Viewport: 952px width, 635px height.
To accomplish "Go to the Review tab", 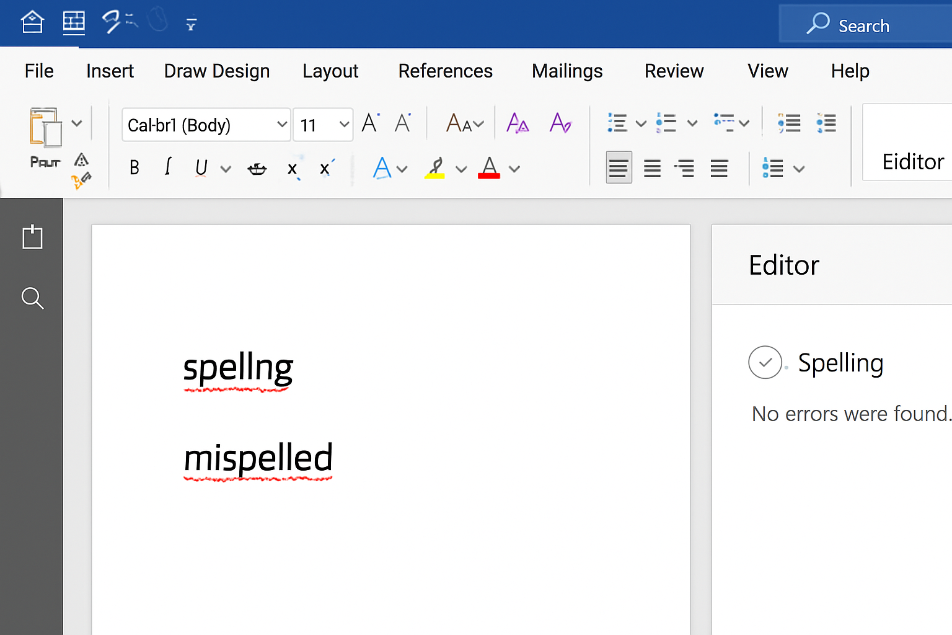I will coord(674,71).
